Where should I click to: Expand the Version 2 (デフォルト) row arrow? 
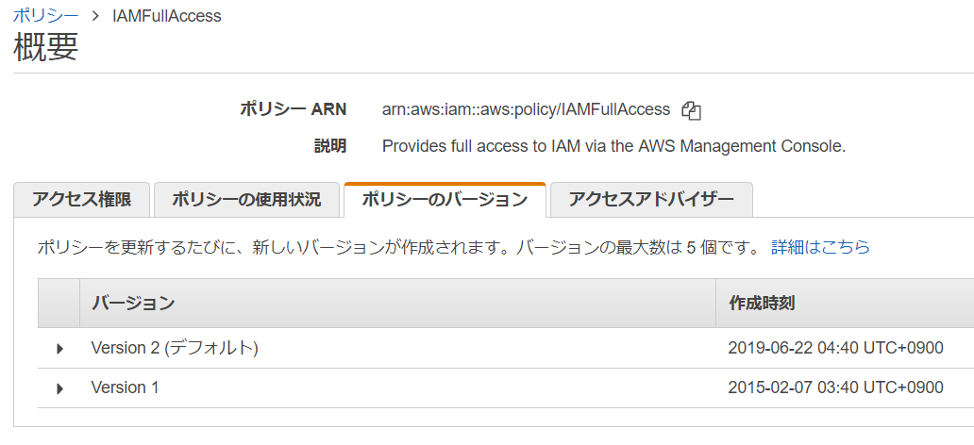(x=60, y=349)
